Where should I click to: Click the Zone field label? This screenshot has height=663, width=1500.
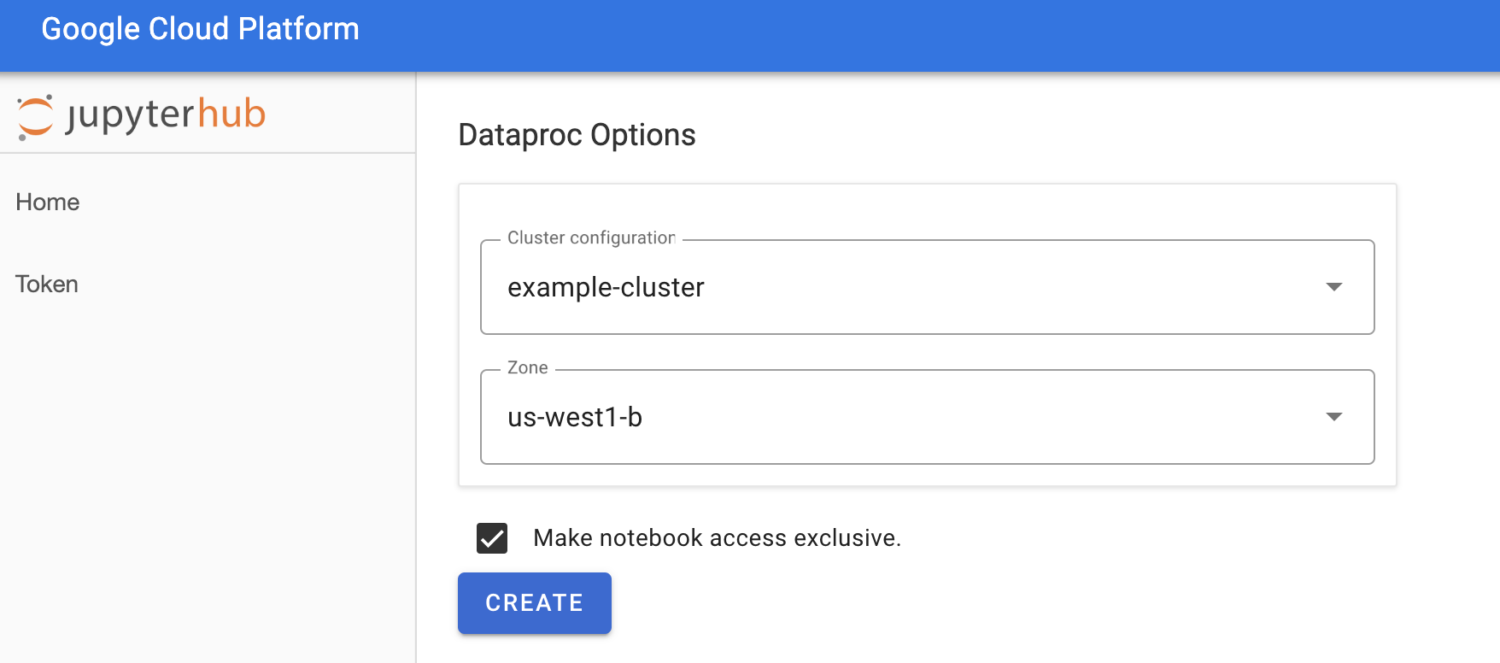(x=527, y=368)
